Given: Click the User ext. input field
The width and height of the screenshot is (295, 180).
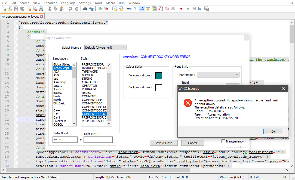Looking at the screenshot, I should click(98, 139).
